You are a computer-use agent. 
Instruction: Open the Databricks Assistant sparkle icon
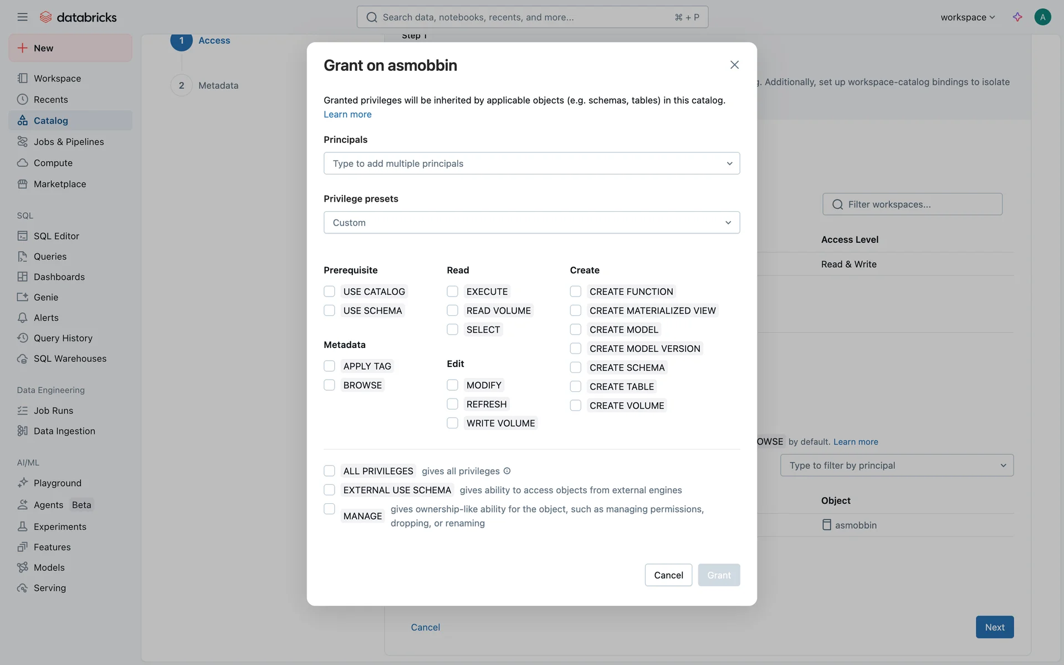coord(1017,17)
